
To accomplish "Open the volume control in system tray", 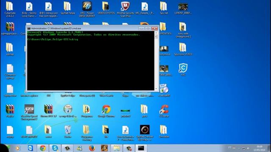I will (x=248, y=148).
